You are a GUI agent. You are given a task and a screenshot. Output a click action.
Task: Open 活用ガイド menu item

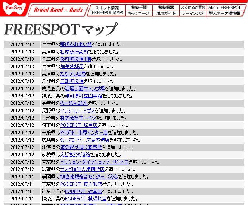(166, 13)
